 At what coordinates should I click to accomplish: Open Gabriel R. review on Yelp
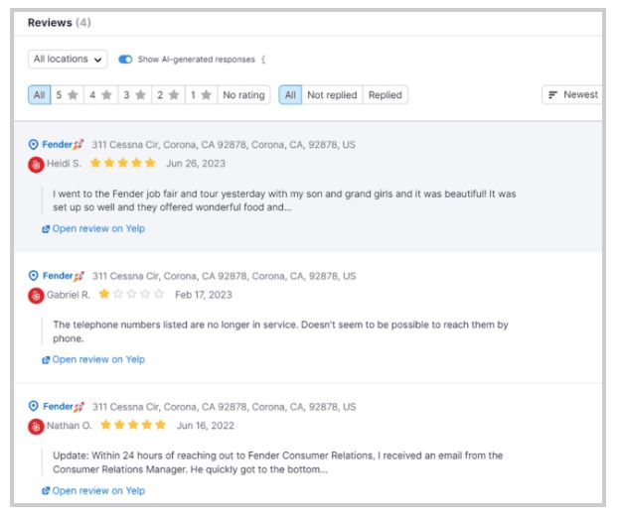92,359
